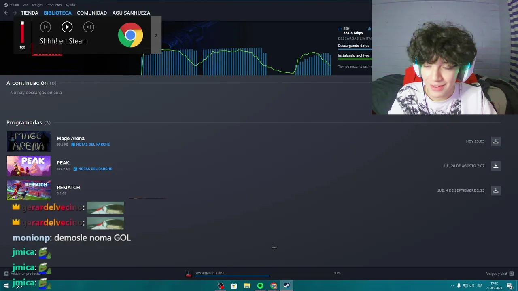Open Mage Arena patch notes link
This screenshot has width=518, height=291.
[93, 144]
